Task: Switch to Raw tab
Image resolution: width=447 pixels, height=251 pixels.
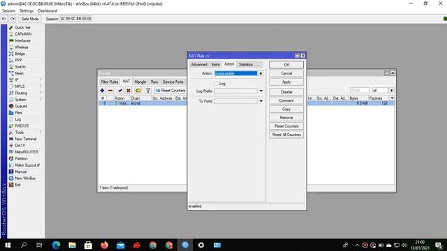Action: point(154,82)
